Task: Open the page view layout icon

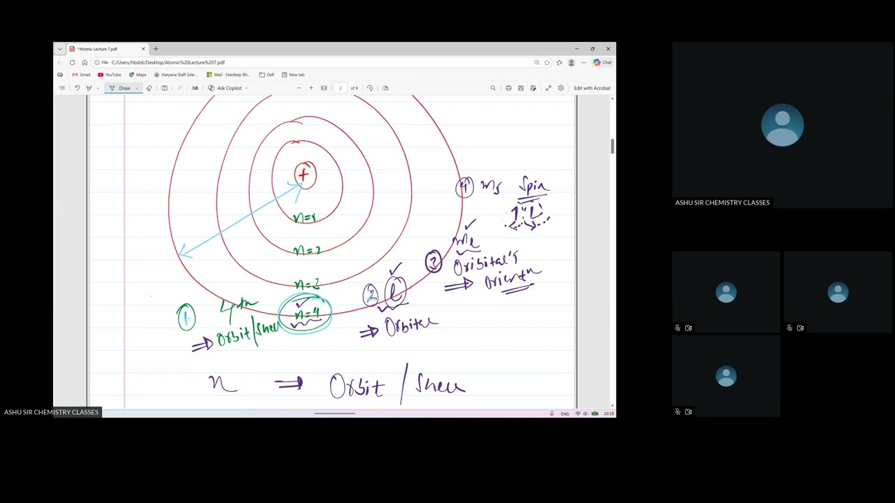Action: click(164, 88)
